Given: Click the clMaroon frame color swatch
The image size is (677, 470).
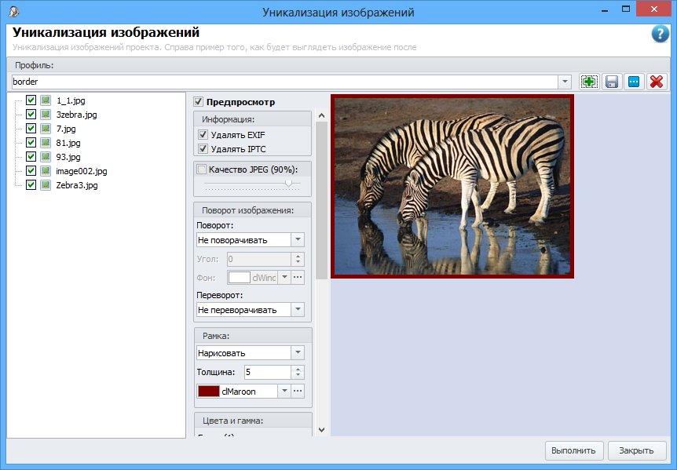Looking at the screenshot, I should (x=209, y=391).
